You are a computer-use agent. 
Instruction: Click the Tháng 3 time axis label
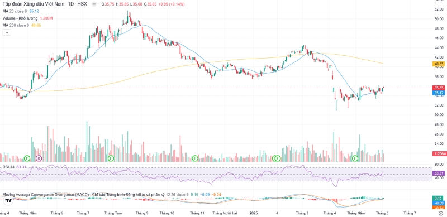(x=302, y=213)
